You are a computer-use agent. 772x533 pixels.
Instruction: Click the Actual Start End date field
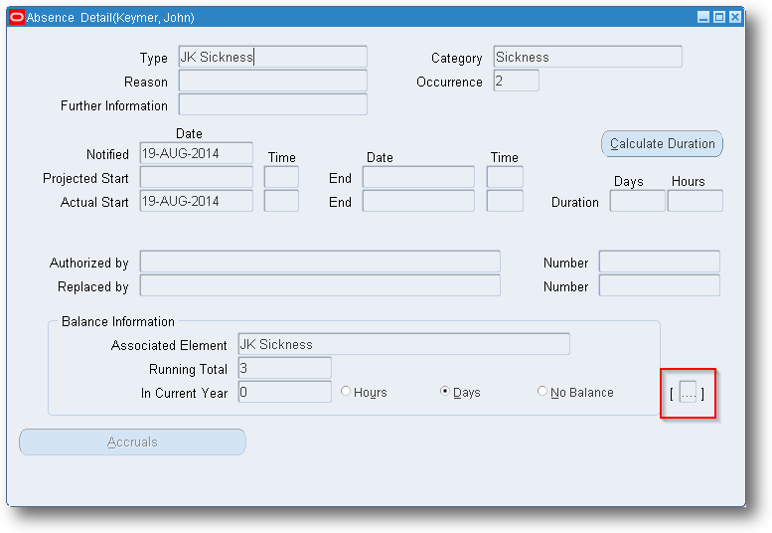click(x=418, y=201)
